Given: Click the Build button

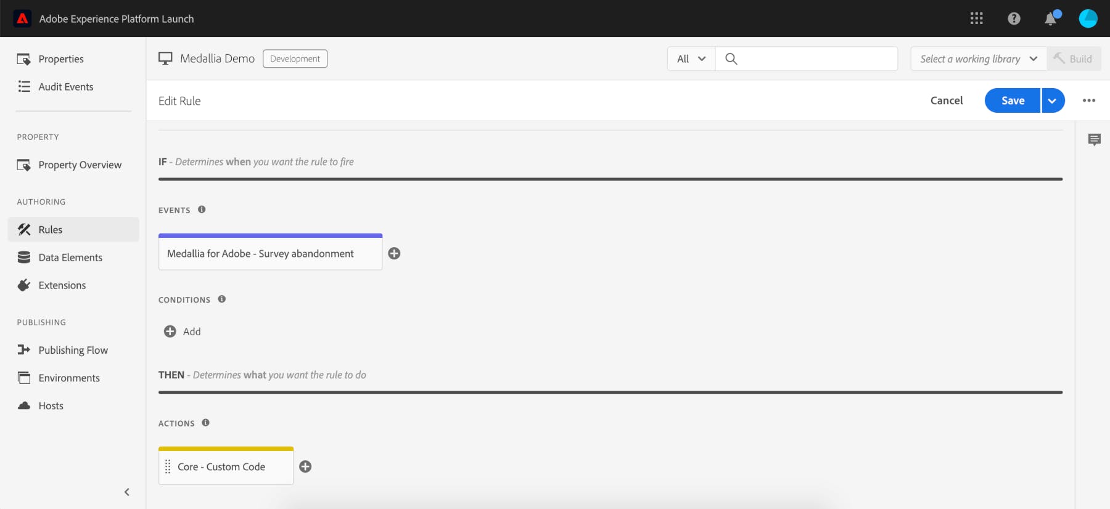Looking at the screenshot, I should [1074, 59].
